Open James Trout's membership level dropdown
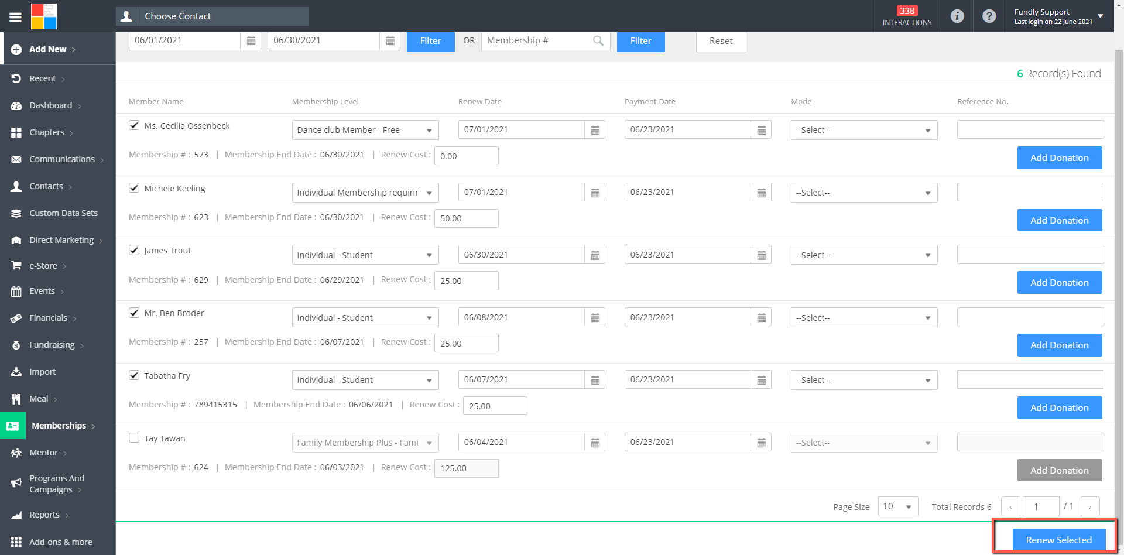The height and width of the screenshot is (555, 1124). [365, 255]
